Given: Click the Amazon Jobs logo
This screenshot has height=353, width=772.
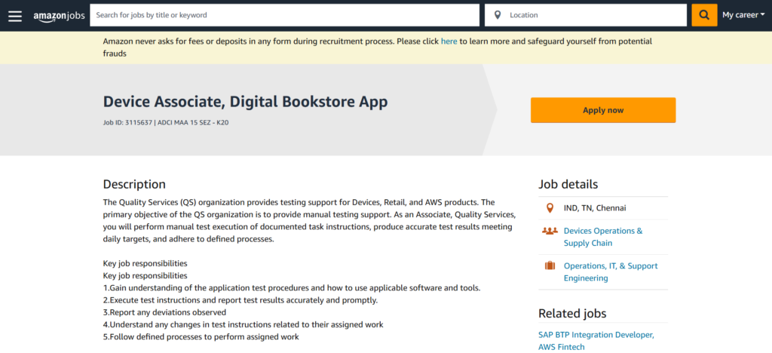Looking at the screenshot, I should [x=59, y=16].
